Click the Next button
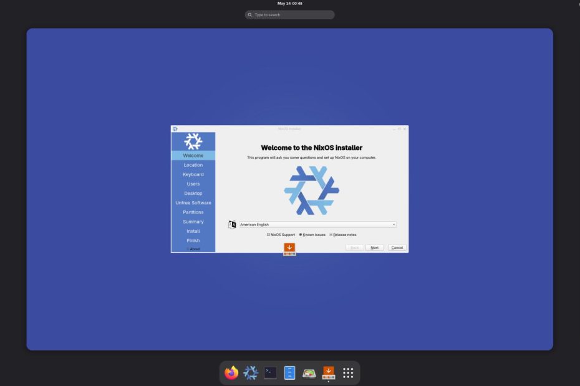580x386 pixels. click(x=374, y=248)
